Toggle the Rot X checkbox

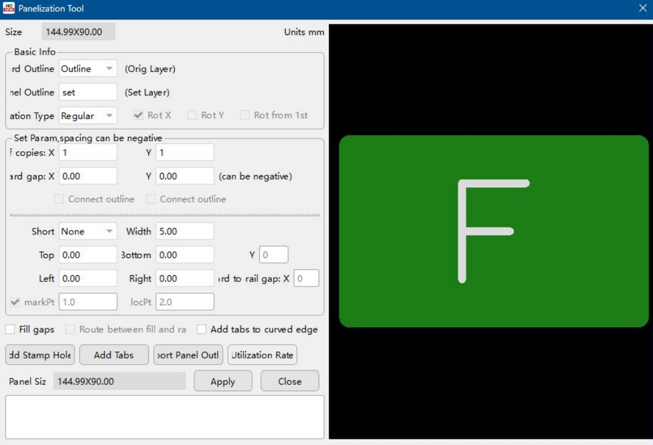(138, 115)
